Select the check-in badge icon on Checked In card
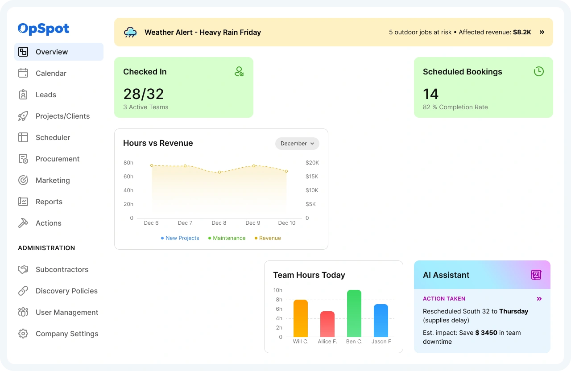The width and height of the screenshot is (571, 371). pyautogui.click(x=240, y=71)
